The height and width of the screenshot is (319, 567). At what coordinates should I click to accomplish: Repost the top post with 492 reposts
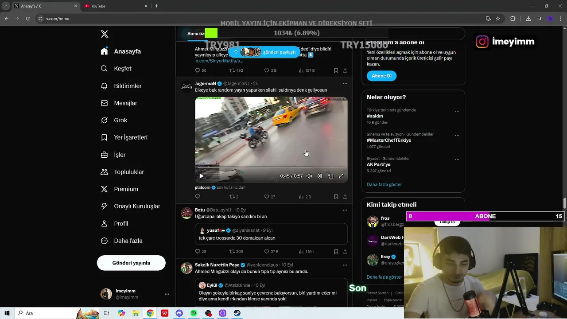236,70
